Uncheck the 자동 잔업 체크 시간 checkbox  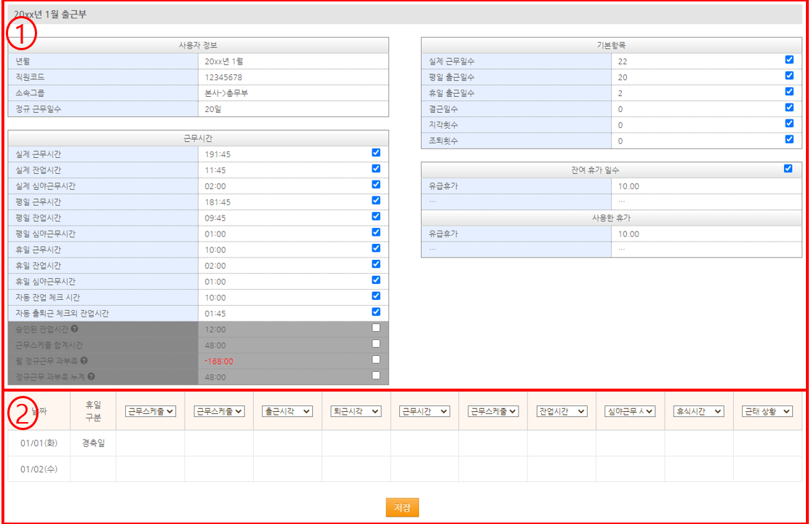click(376, 295)
